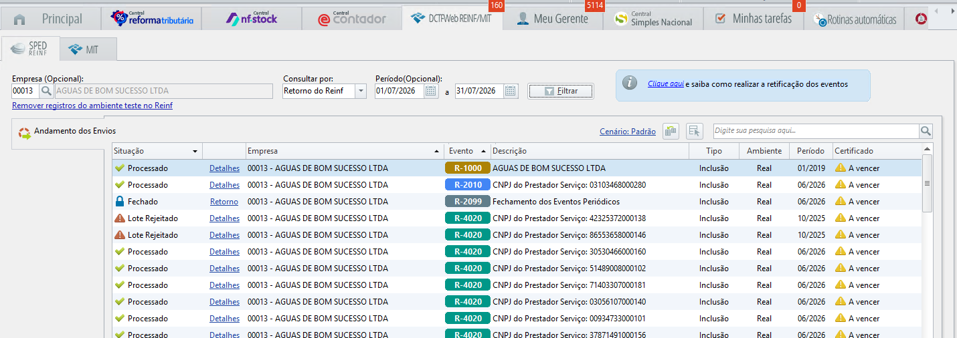Select the DCTFWeb REINF/MIT tab

tap(452, 19)
